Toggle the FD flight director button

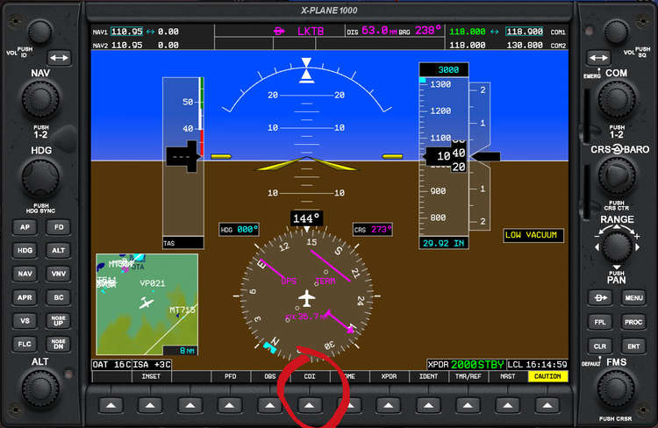coord(58,227)
